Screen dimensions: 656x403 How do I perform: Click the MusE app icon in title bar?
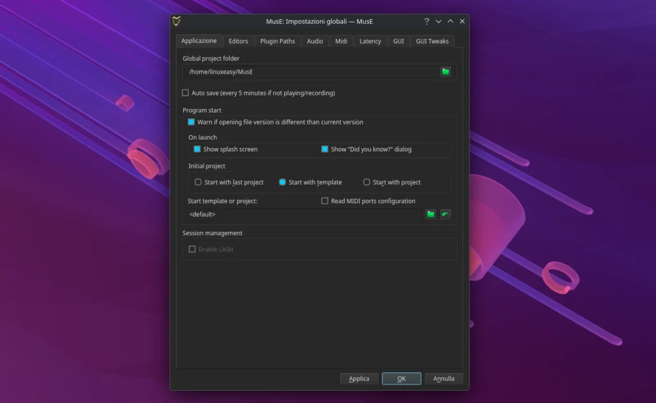177,21
